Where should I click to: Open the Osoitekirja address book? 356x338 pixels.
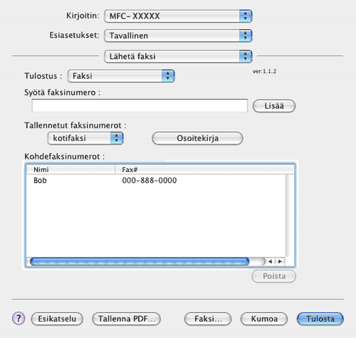pyautogui.click(x=197, y=138)
